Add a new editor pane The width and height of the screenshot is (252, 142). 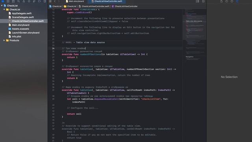click(x=203, y=1)
